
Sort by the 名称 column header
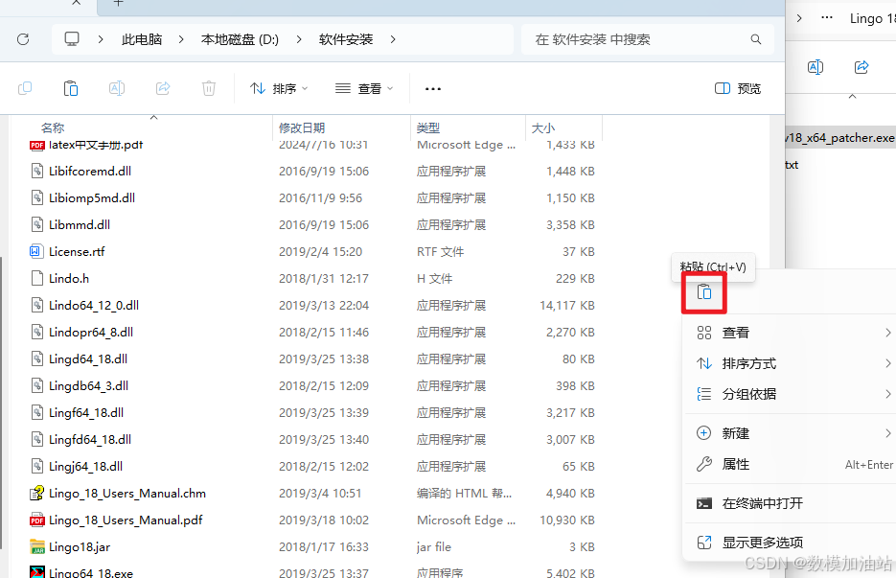(x=53, y=128)
